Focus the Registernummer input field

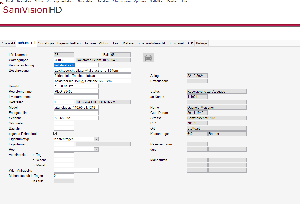(x=76, y=92)
